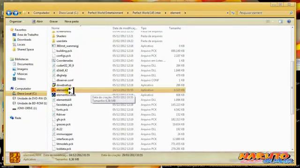Sort by the Tipo column header
The height and width of the screenshot is (168, 300).
[143, 28]
